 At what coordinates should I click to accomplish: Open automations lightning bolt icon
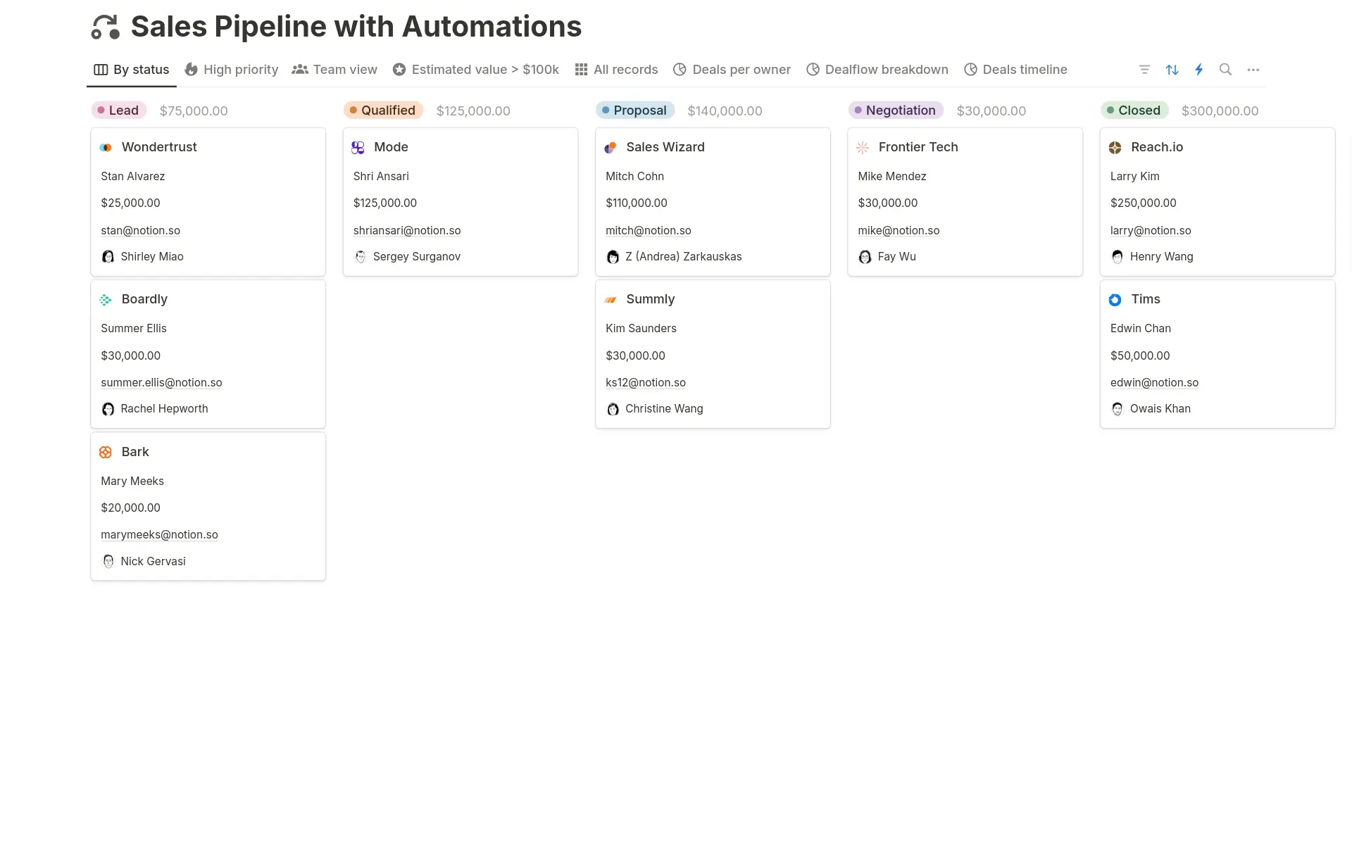coord(1199,70)
